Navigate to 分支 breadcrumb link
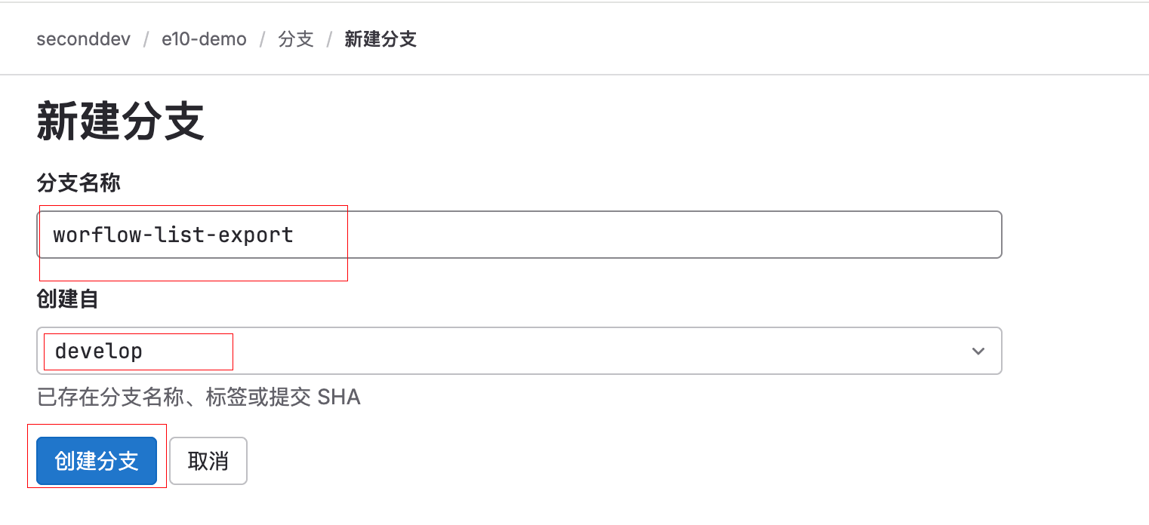Viewport: 1149px width, 525px height. tap(296, 39)
